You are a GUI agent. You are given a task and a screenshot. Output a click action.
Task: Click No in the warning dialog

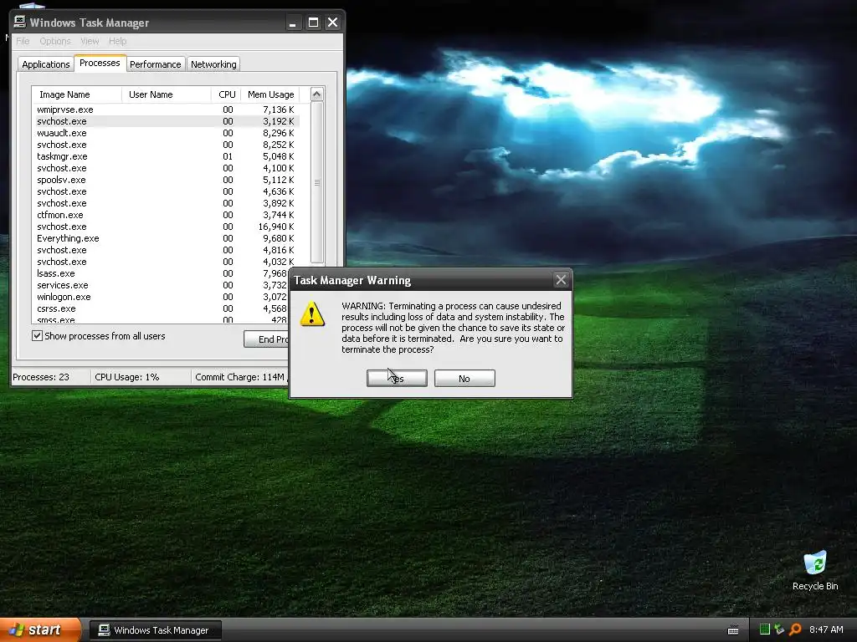[x=464, y=379]
